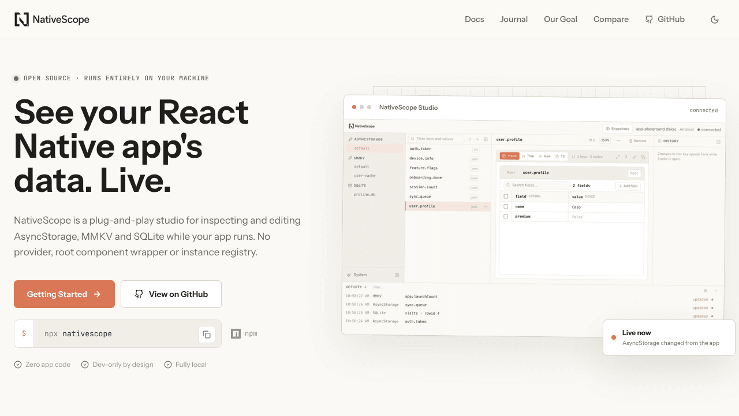Click the 'Live now' notification card

[x=669, y=337]
